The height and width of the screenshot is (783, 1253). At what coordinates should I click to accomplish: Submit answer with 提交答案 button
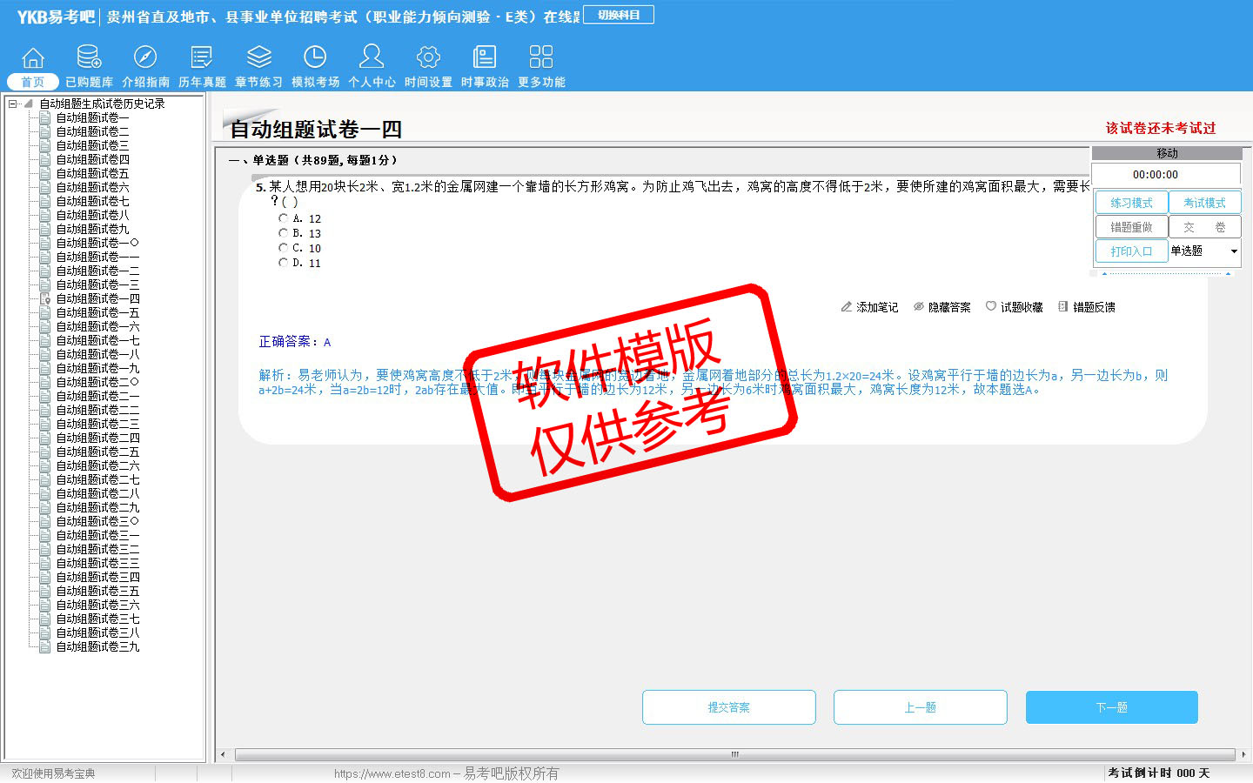pos(728,707)
